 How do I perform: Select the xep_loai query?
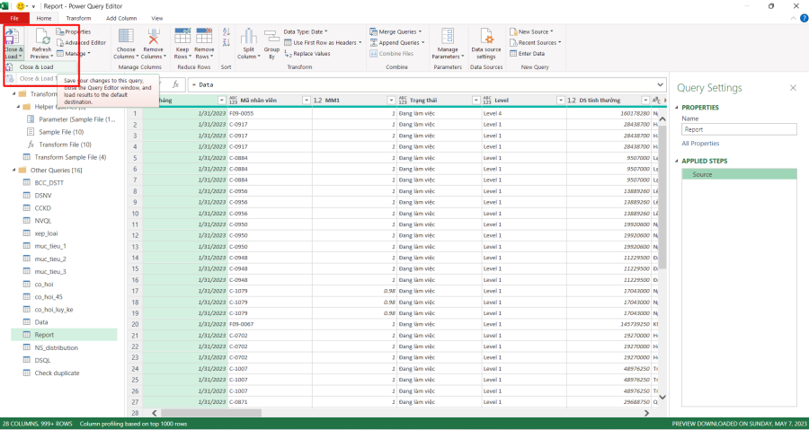(x=46, y=233)
